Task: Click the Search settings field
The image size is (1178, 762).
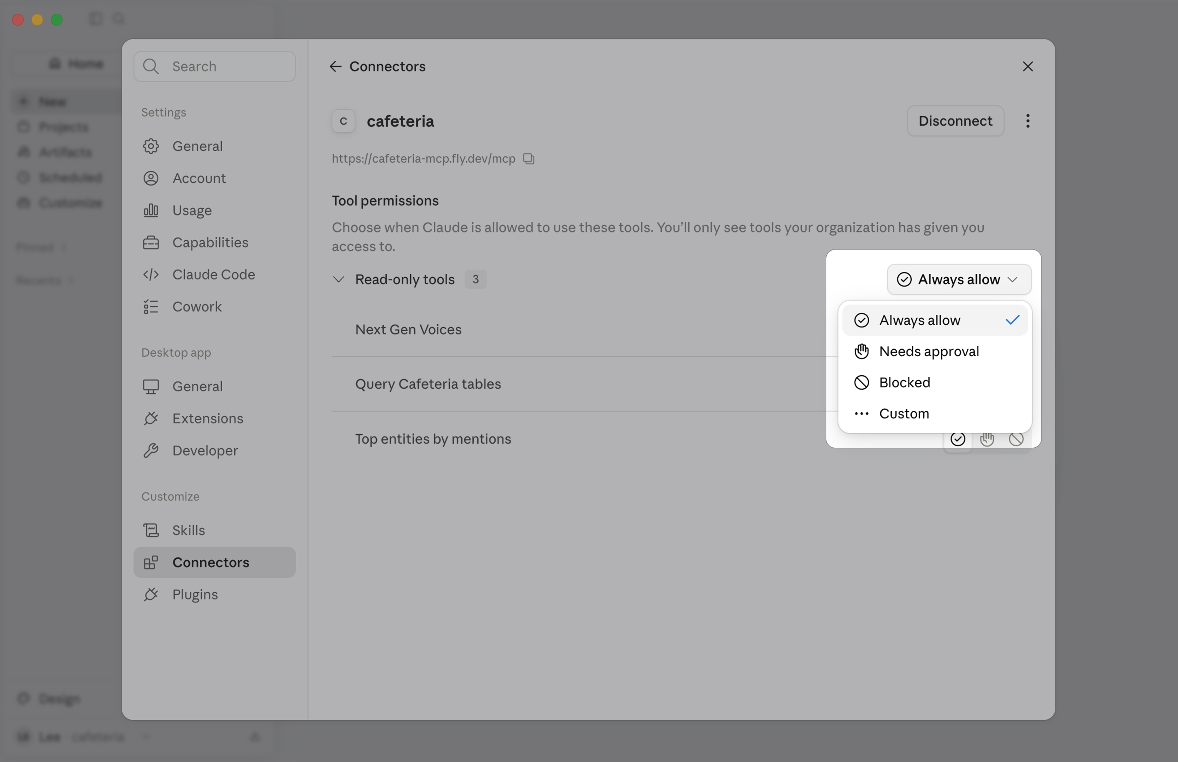Action: [215, 66]
